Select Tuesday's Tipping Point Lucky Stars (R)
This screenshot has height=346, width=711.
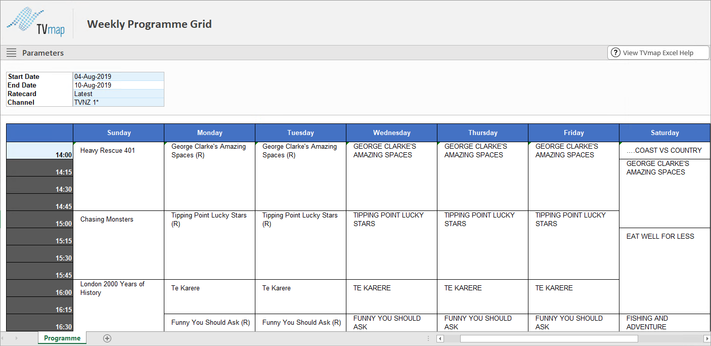[x=301, y=245]
